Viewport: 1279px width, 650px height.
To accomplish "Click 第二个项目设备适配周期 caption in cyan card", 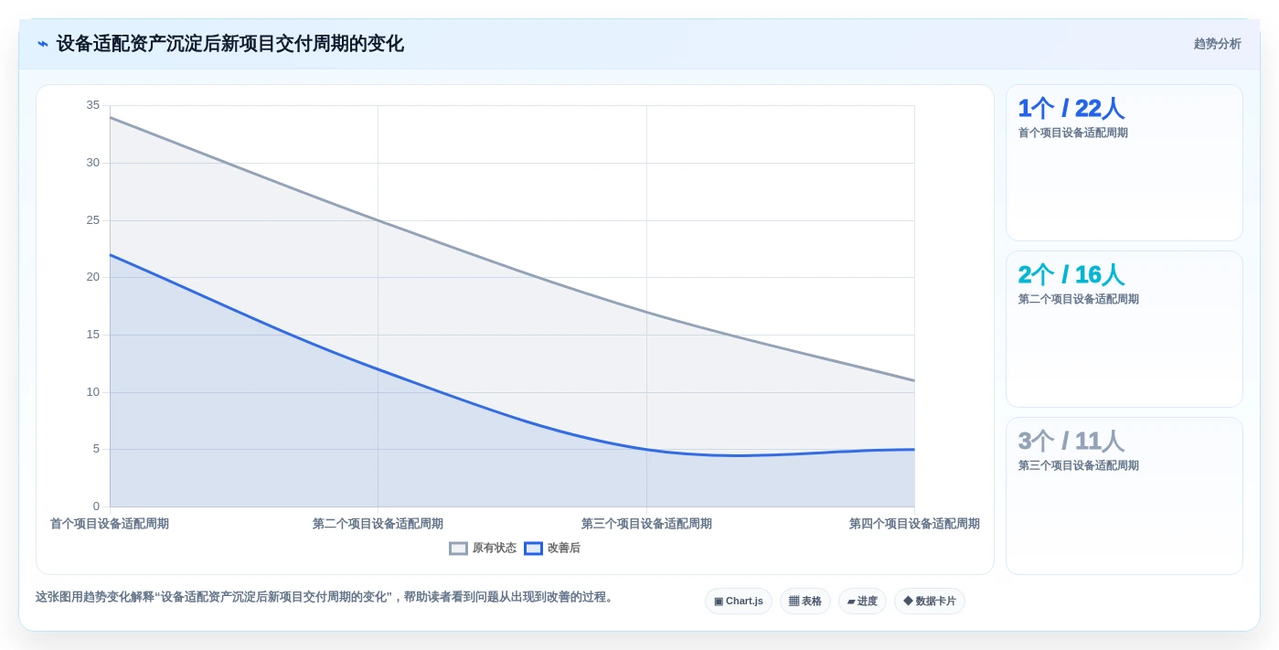I will click(x=1079, y=299).
